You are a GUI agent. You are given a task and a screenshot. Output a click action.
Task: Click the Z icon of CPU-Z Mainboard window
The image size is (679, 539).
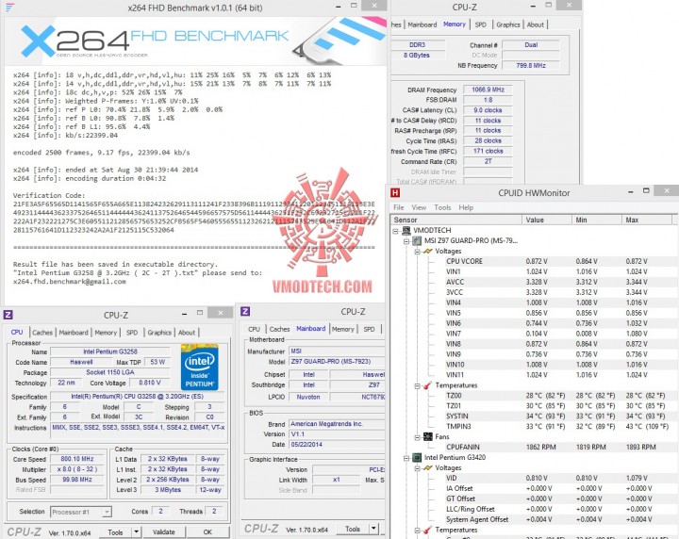coord(245,311)
